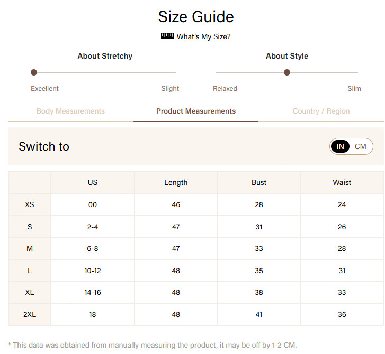Click the Bust column header
Screen dimensions: 385x354
pyautogui.click(x=259, y=182)
